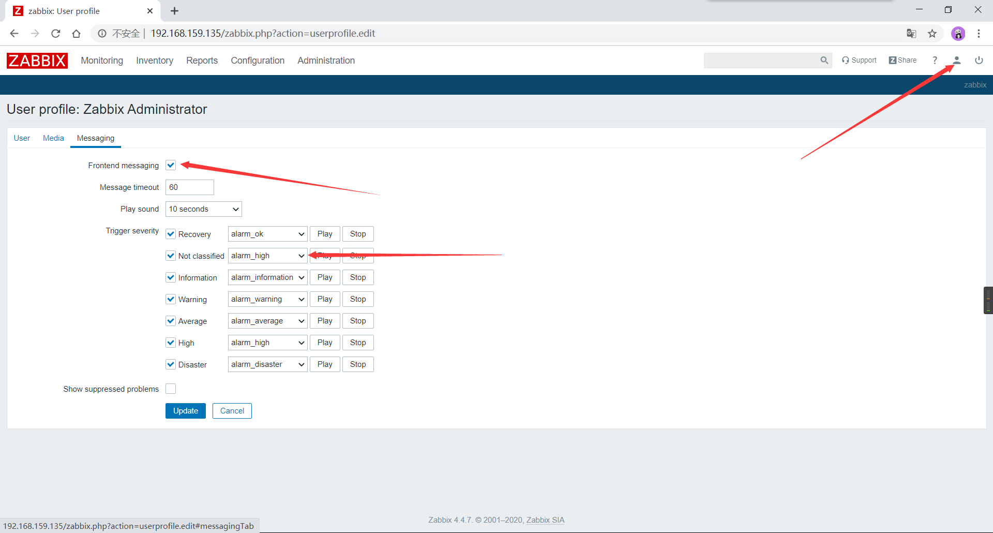Click the browser home icon
The height and width of the screenshot is (533, 993).
77,34
